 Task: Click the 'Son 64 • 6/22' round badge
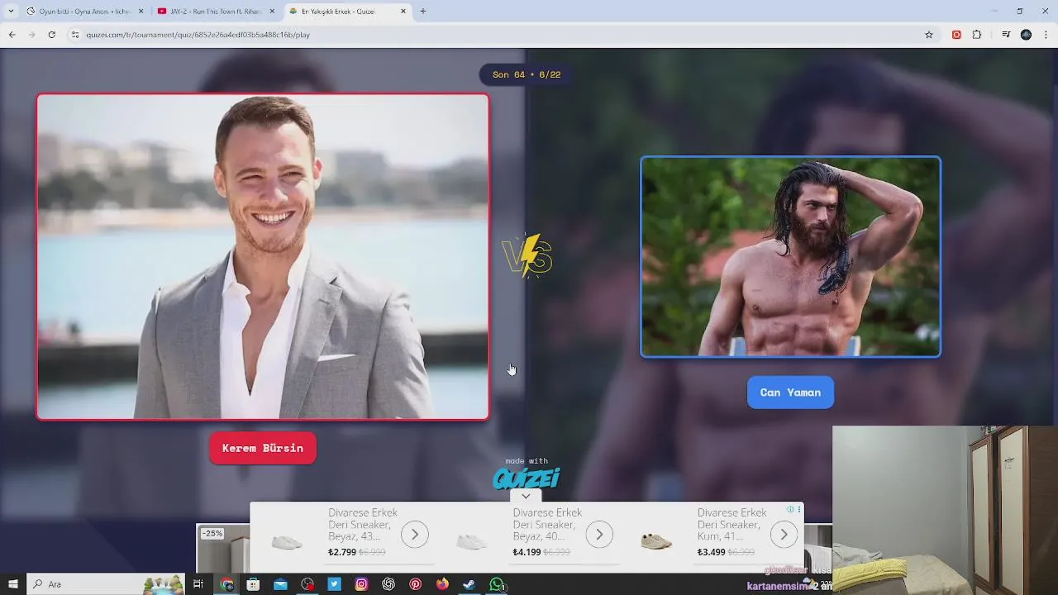click(x=527, y=74)
